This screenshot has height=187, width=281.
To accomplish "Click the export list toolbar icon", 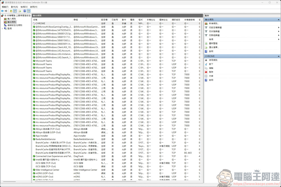I will (x=20, y=11).
